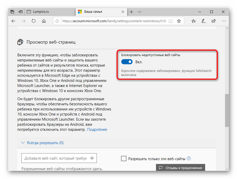Add the page to favorites with the star icon
Viewport: 237px width, 179px height.
point(178,21)
